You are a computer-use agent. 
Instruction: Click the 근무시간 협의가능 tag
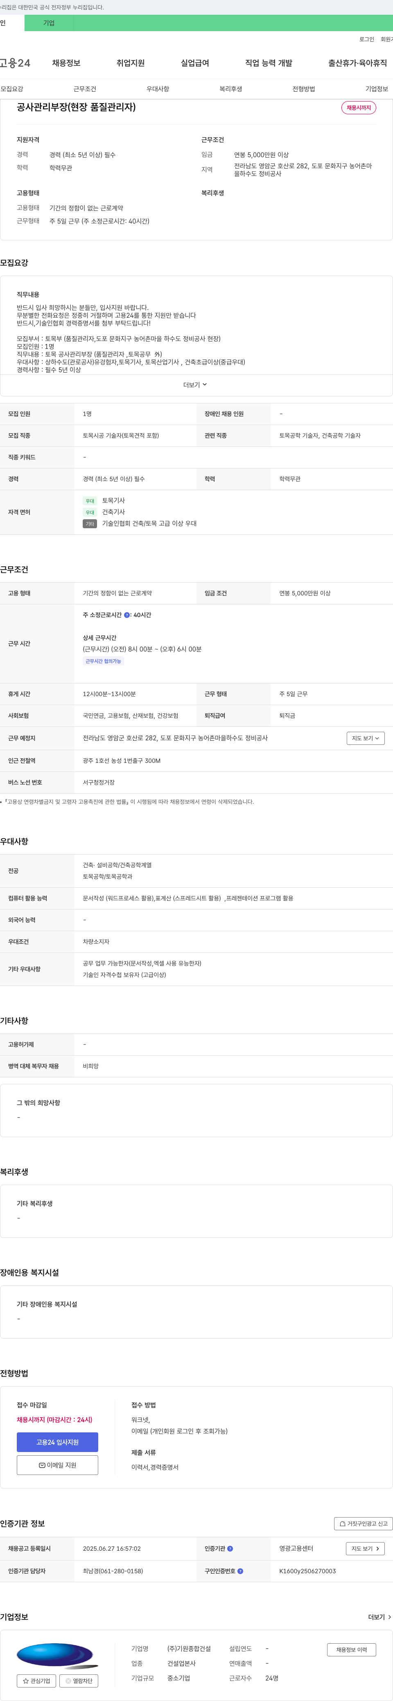103,661
